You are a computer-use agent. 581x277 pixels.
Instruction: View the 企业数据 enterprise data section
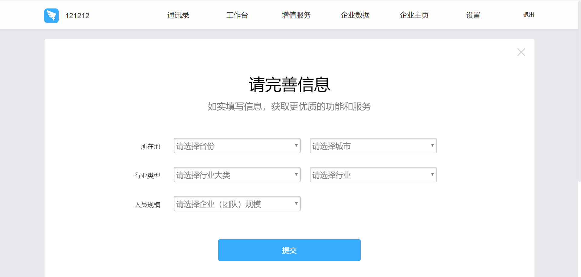(355, 15)
